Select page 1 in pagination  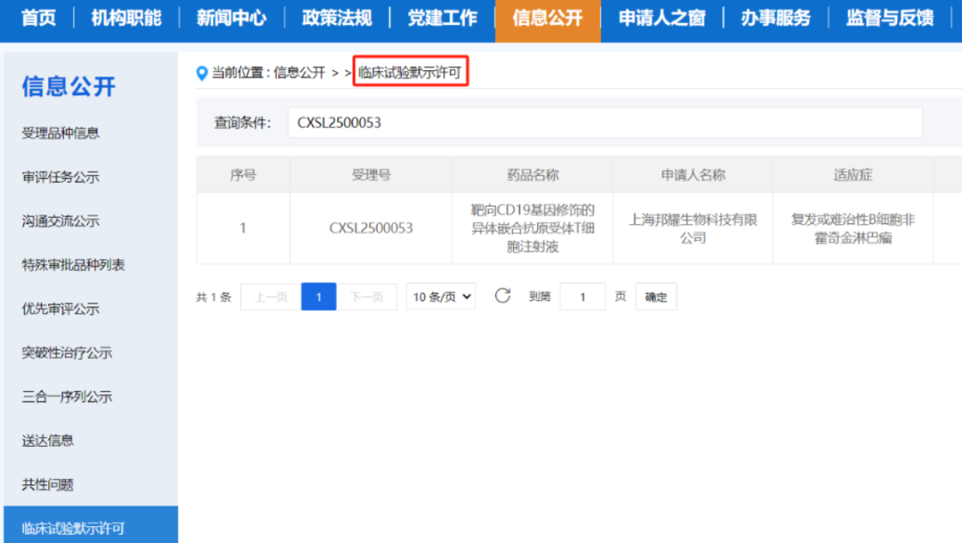coord(318,296)
